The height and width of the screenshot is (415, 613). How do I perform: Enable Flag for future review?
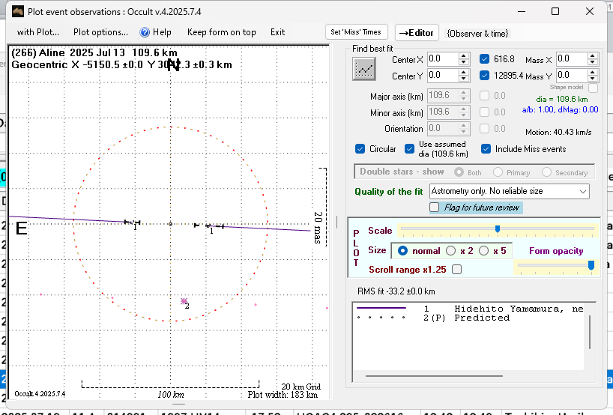tap(435, 207)
